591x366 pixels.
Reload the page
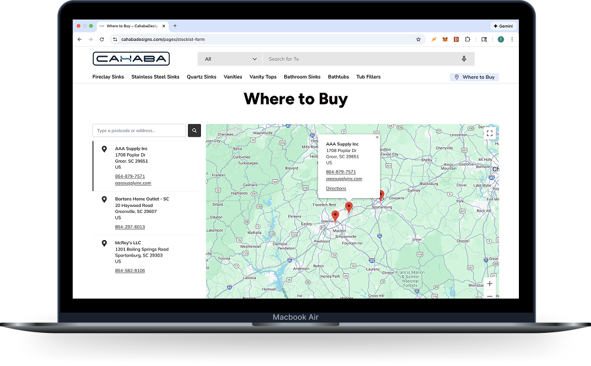pos(102,40)
